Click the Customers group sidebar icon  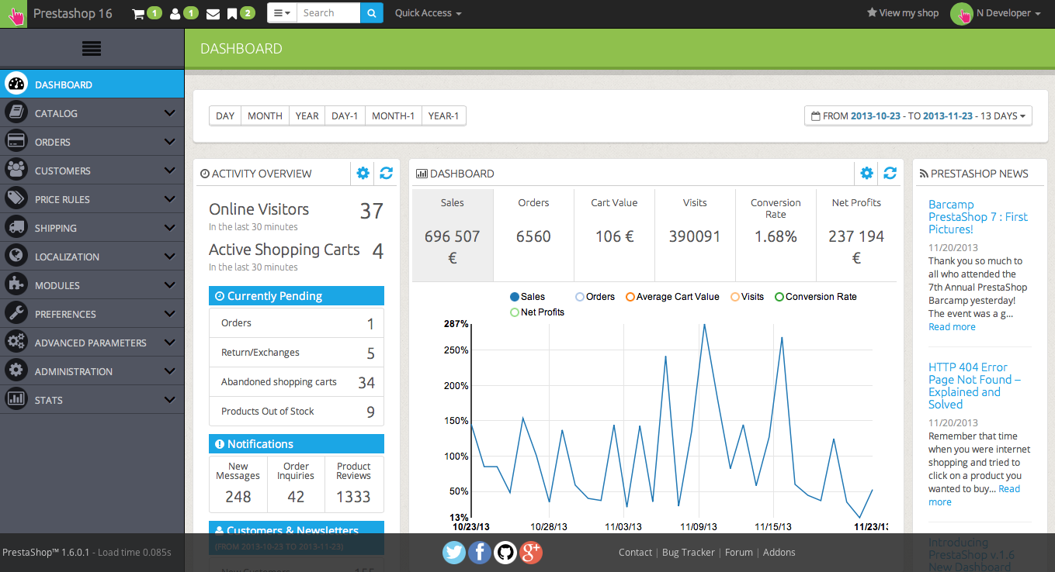point(16,171)
